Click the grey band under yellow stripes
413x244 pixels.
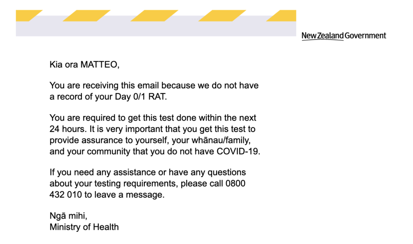coord(156,29)
